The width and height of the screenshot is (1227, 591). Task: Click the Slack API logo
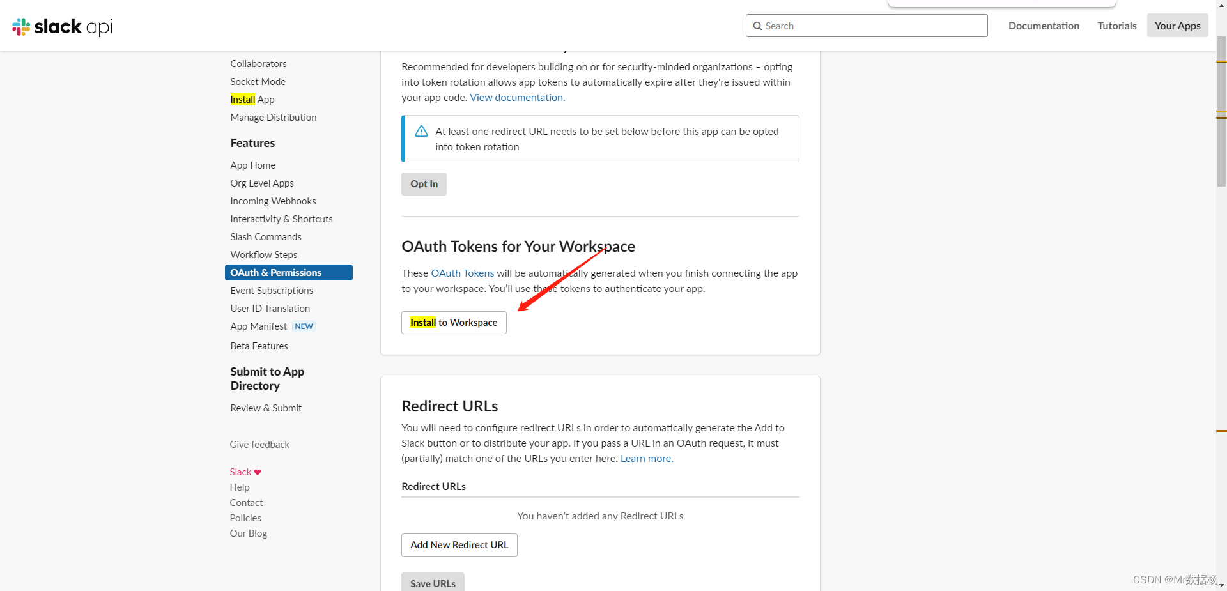(x=62, y=26)
